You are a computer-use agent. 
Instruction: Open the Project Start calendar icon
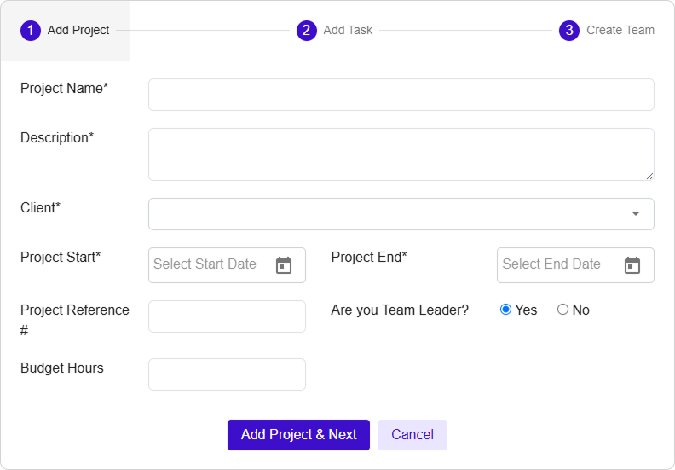pos(284,265)
